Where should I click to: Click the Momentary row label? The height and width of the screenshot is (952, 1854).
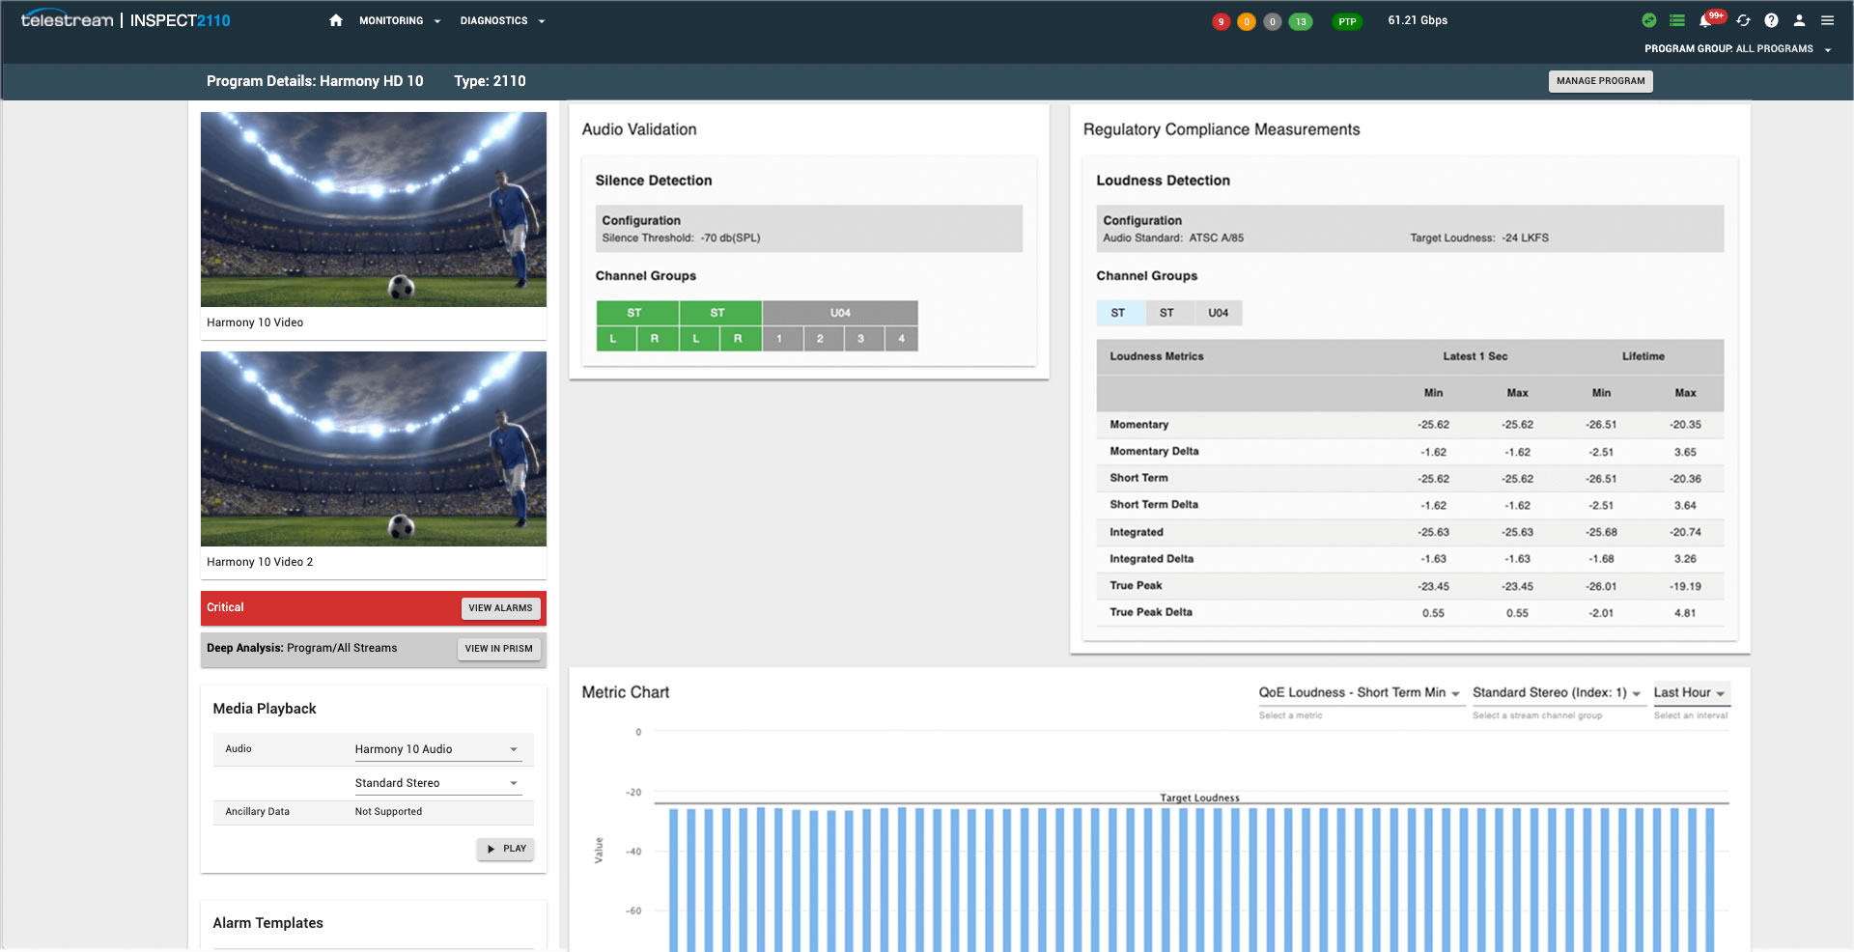coord(1139,425)
